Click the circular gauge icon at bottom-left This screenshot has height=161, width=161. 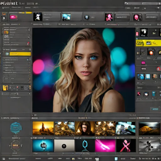click(15, 146)
